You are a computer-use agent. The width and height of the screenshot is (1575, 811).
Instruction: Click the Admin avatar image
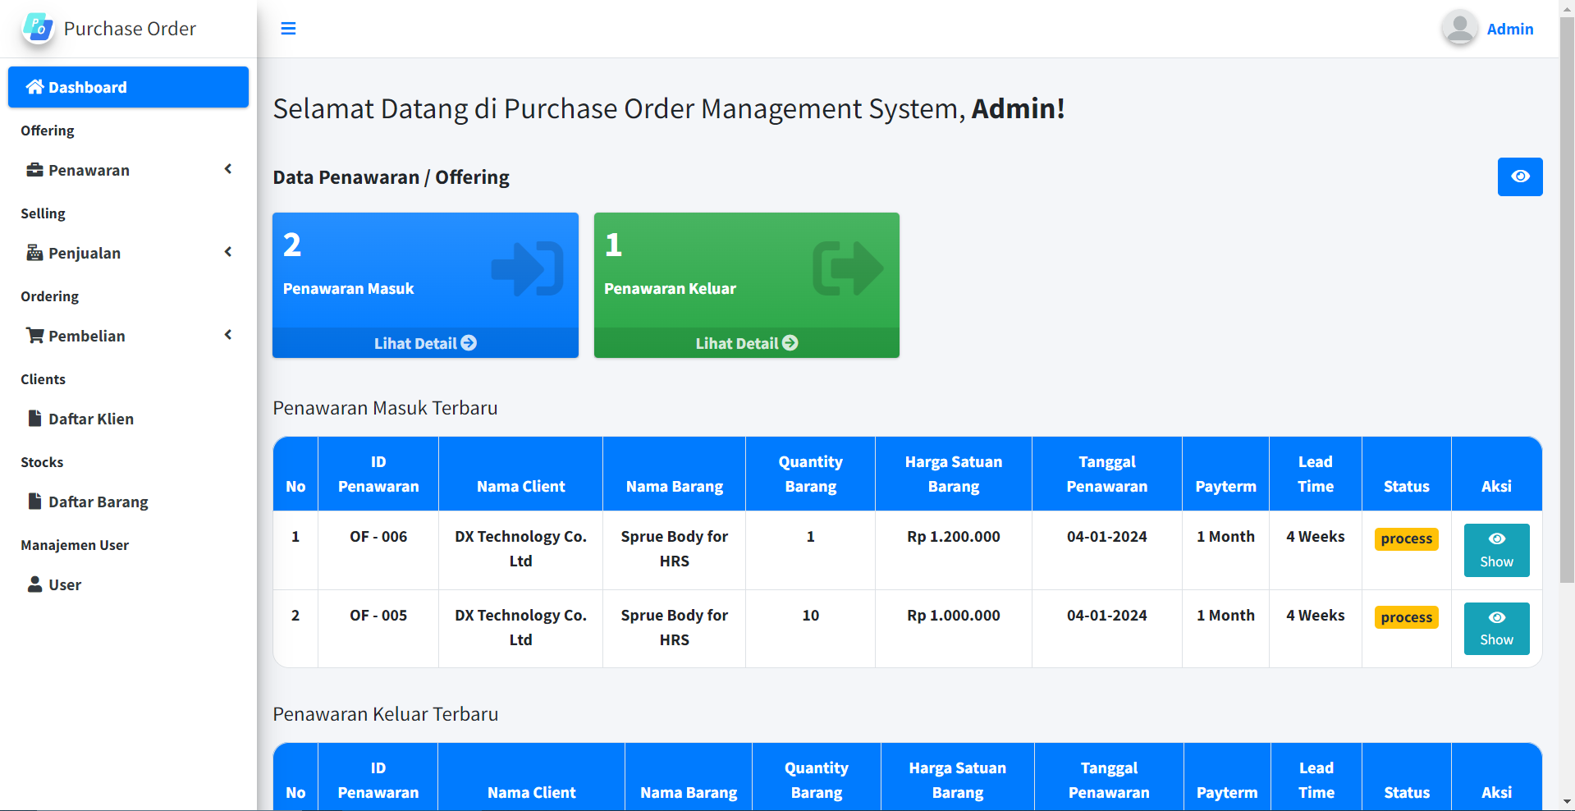pyautogui.click(x=1458, y=28)
